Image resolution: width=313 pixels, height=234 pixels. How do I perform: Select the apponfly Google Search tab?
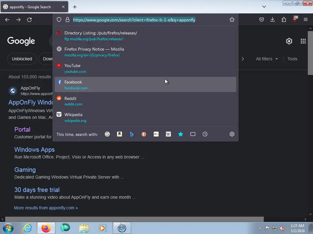34,7
